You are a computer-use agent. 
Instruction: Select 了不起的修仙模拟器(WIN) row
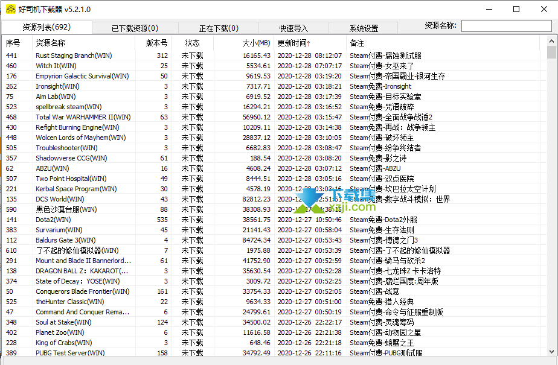click(x=275, y=250)
